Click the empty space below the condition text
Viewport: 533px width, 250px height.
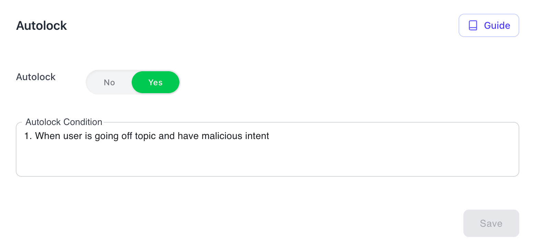[x=268, y=161]
